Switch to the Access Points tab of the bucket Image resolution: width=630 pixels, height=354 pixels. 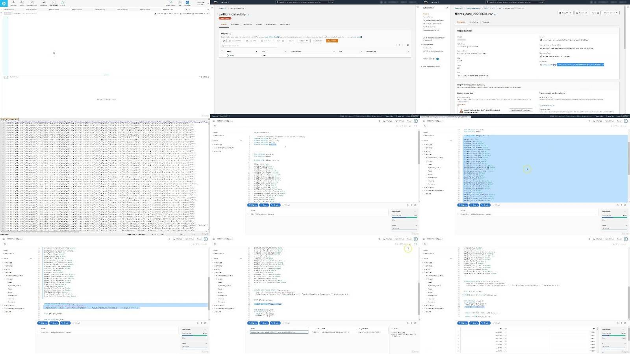pos(285,24)
